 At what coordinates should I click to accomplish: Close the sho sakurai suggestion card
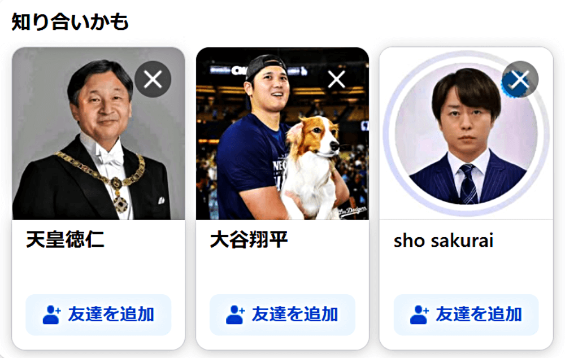pos(520,79)
